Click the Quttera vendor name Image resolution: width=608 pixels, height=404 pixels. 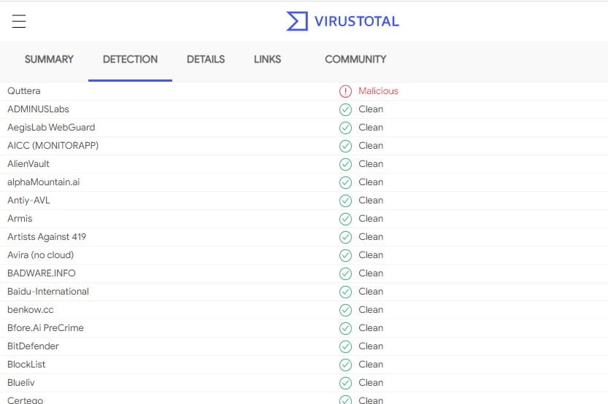tap(24, 91)
